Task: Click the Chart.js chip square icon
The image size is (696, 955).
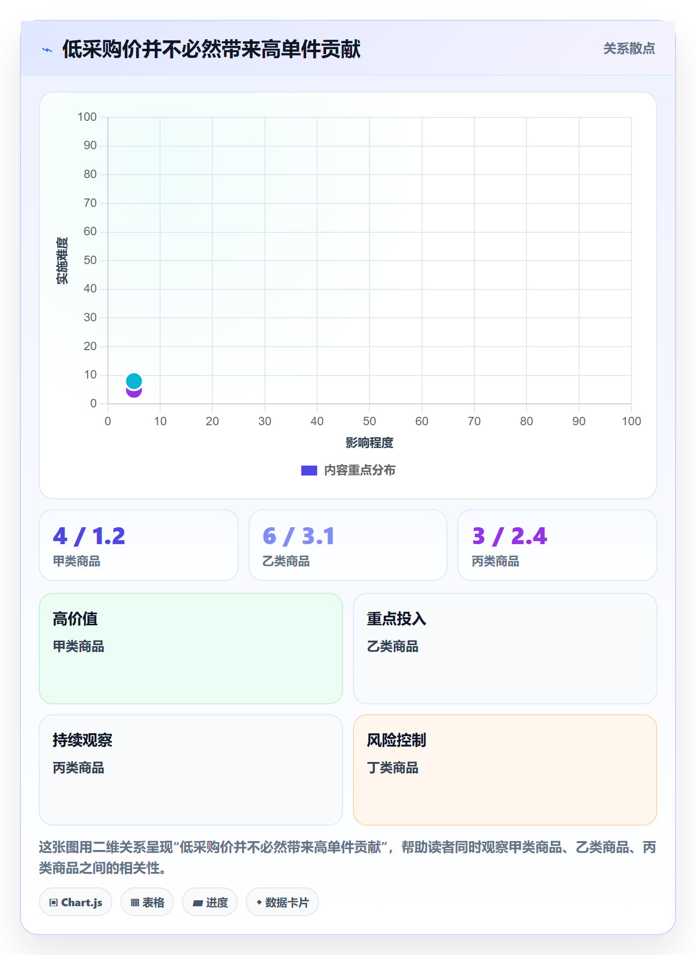Action: click(54, 902)
